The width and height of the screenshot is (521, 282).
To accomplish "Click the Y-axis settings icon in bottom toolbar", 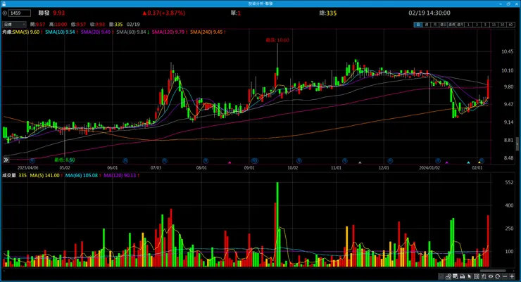I will pyautogui.click(x=484, y=276).
